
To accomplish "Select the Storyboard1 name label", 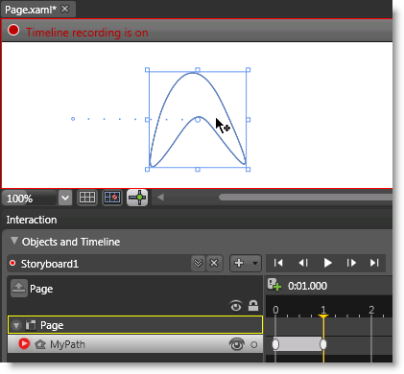I will 50,264.
